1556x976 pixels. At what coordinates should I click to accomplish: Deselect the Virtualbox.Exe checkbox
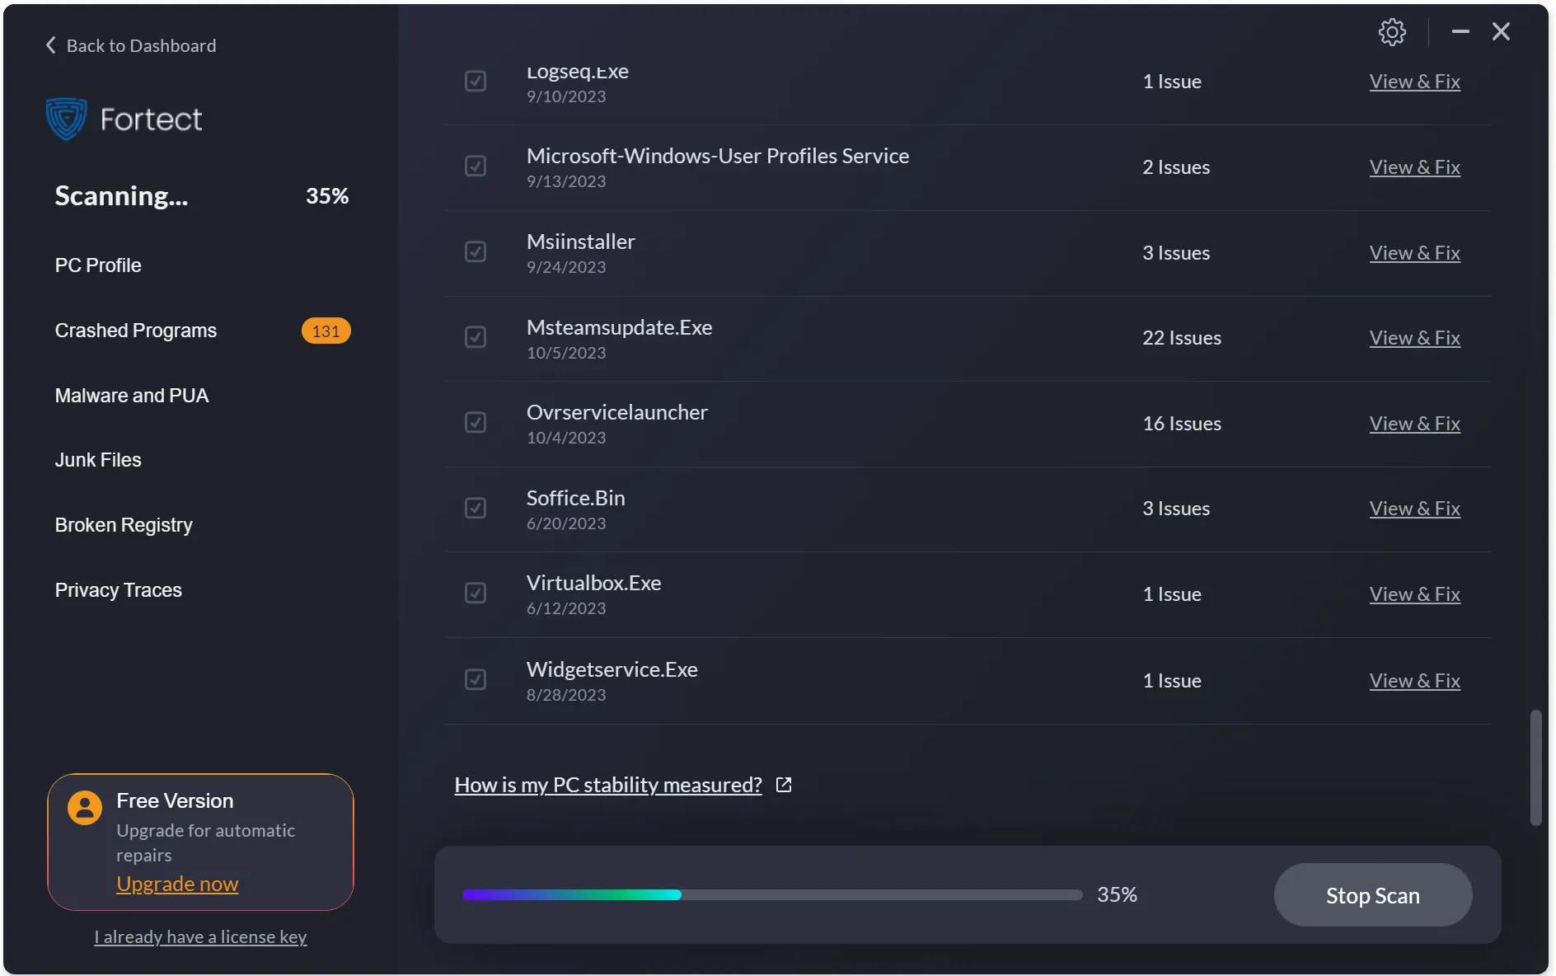pyautogui.click(x=476, y=594)
